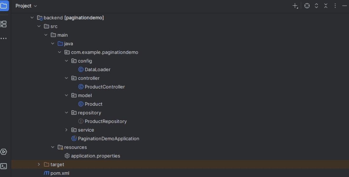Click the backend module folder icon
Viewport: 349px width, 177px height.
40,18
